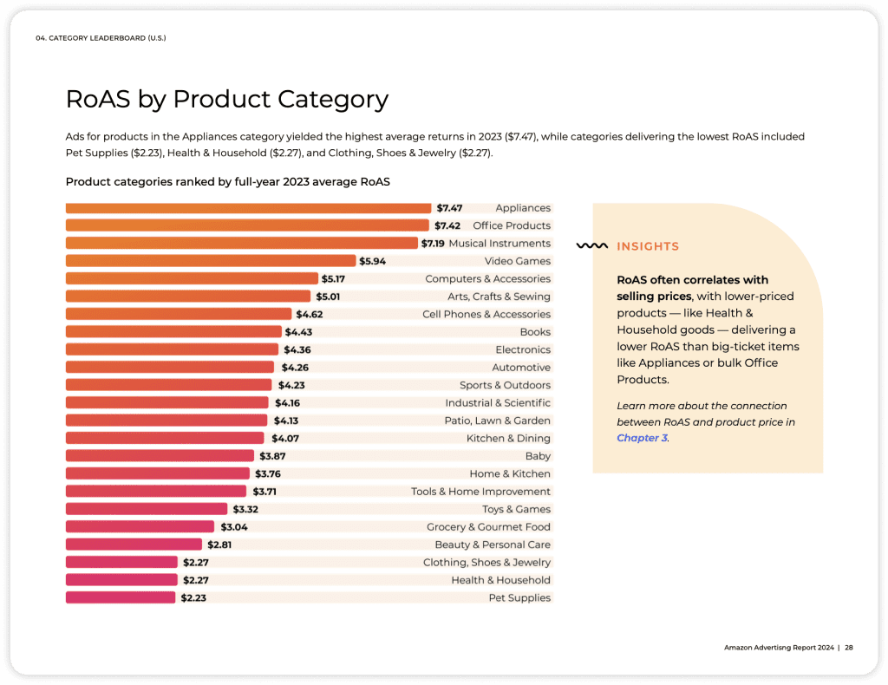Screen dimensions: 888x685
Task: Click the page number 28 footer
Action: (x=849, y=648)
